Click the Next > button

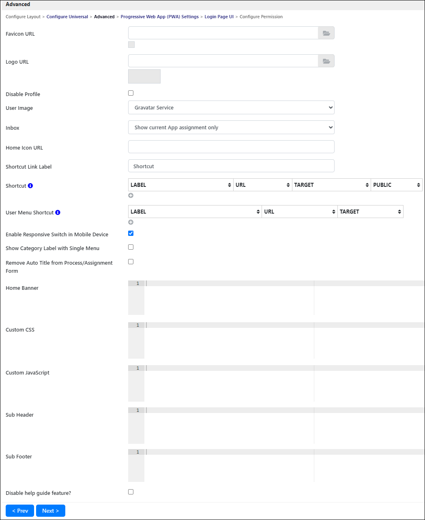click(x=51, y=511)
